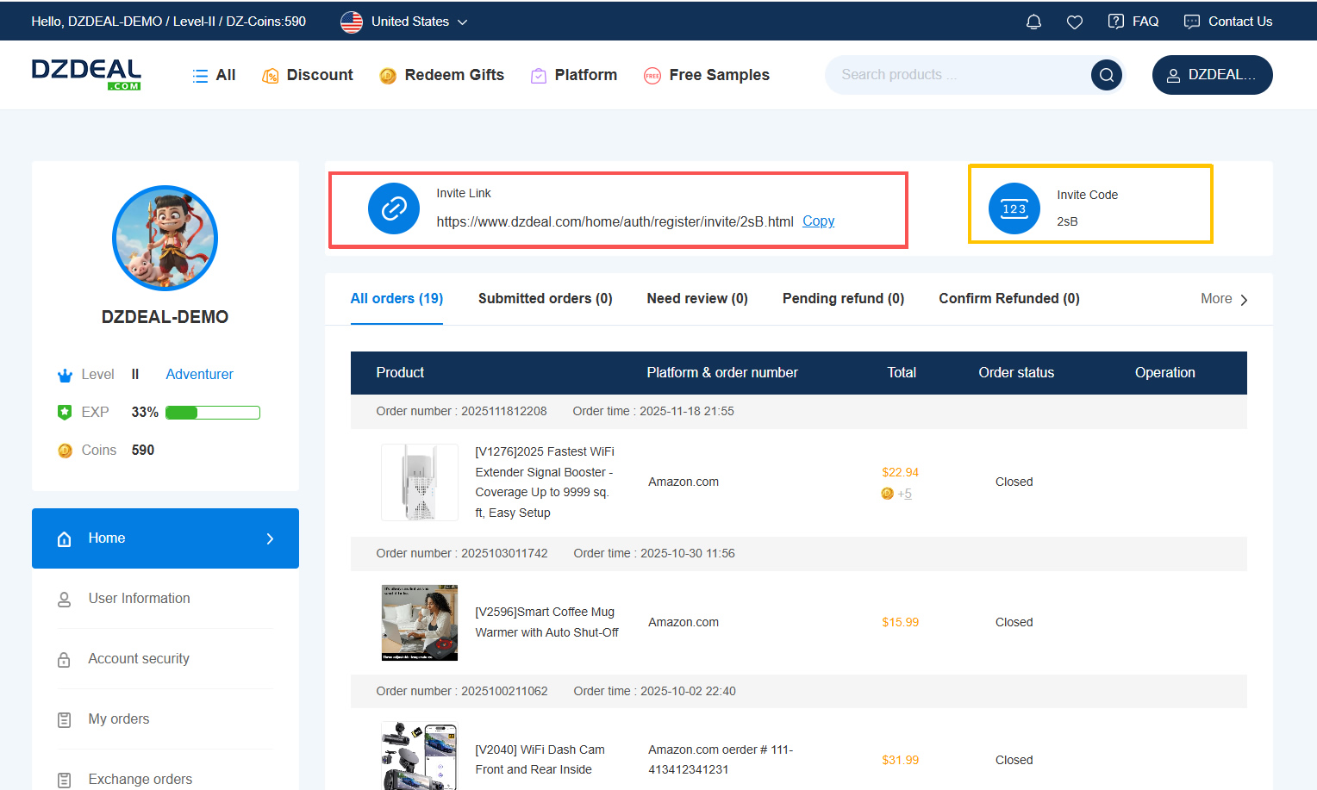Click the notification bell icon

pyautogui.click(x=1033, y=22)
